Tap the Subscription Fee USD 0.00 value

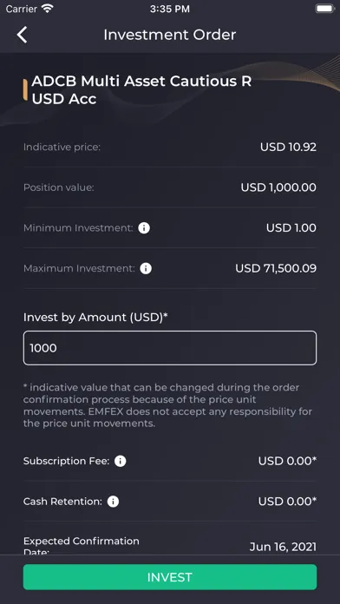(x=288, y=461)
